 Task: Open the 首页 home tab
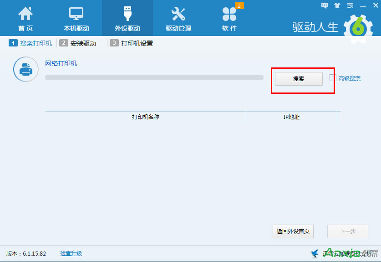click(25, 18)
